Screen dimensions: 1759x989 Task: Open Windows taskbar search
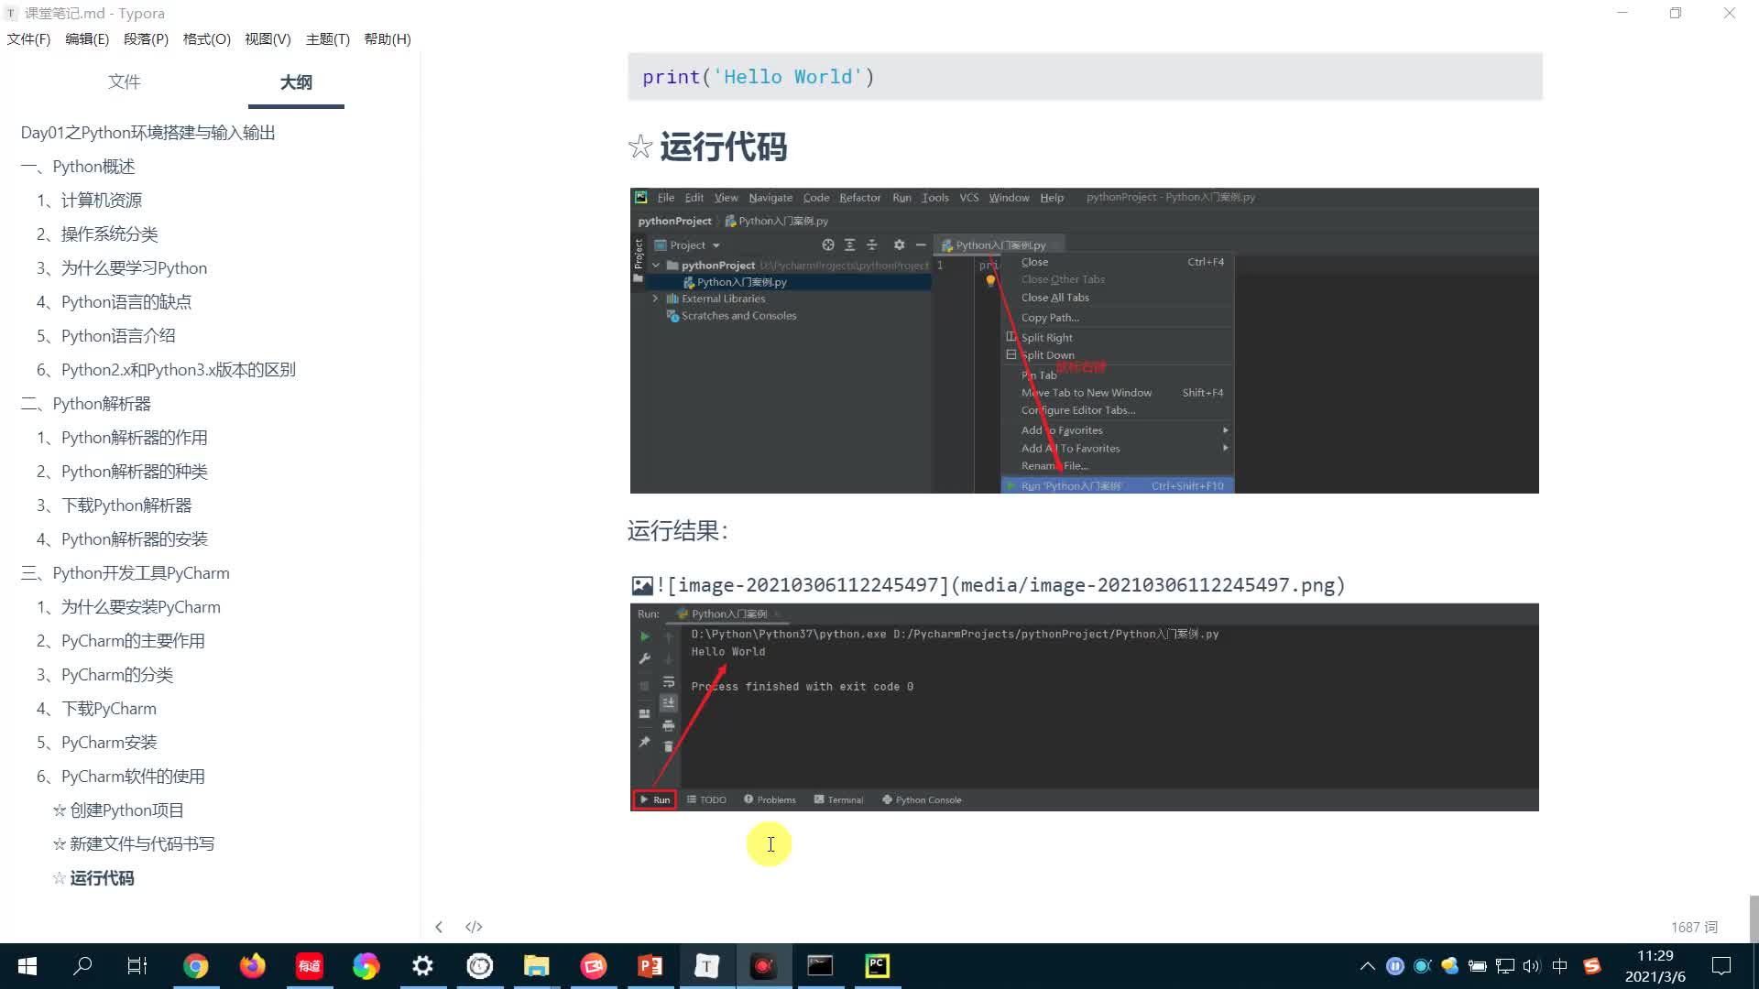point(82,966)
